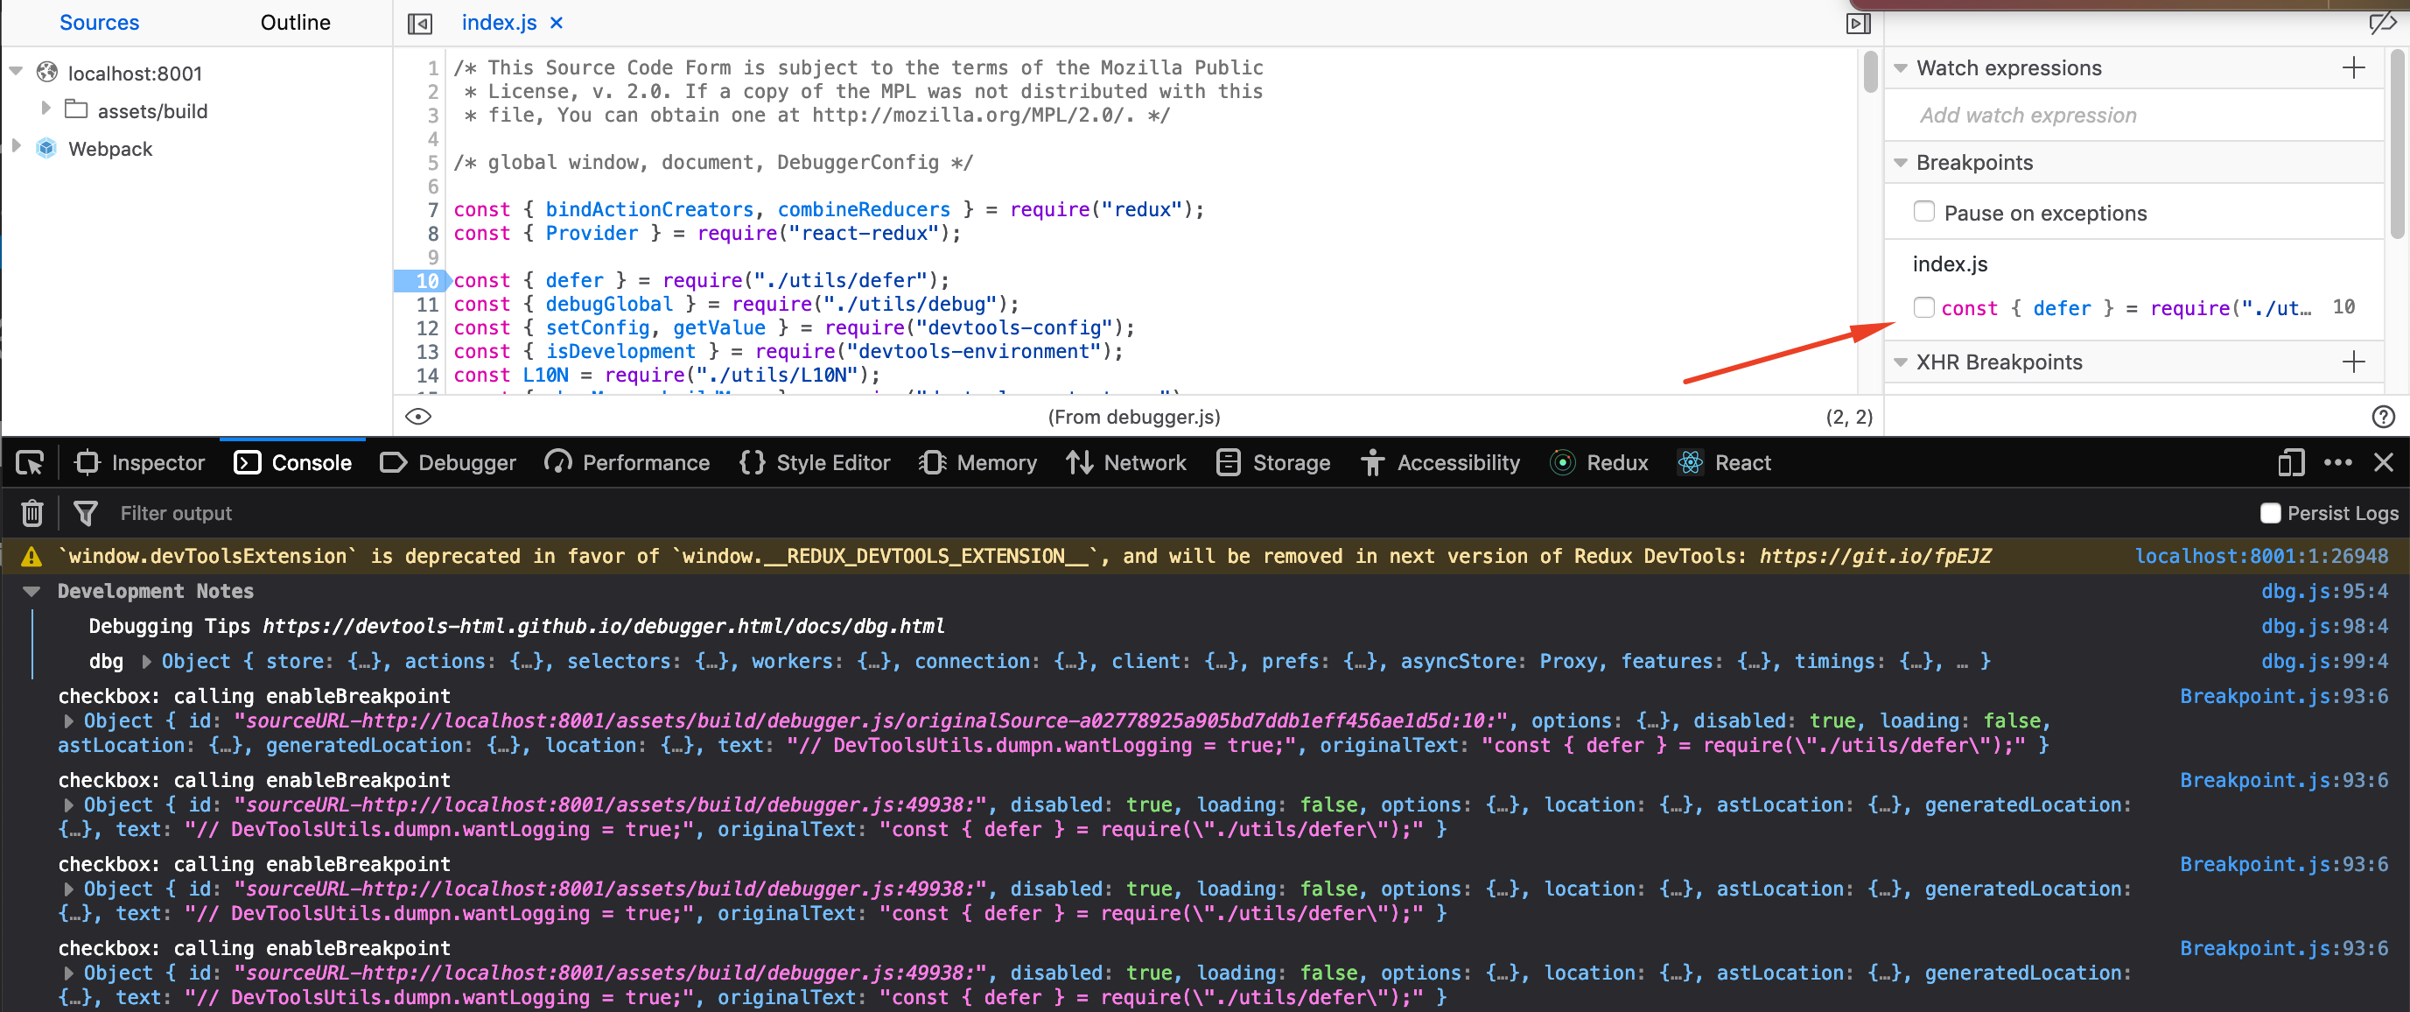Click the element picker icon

click(x=30, y=462)
